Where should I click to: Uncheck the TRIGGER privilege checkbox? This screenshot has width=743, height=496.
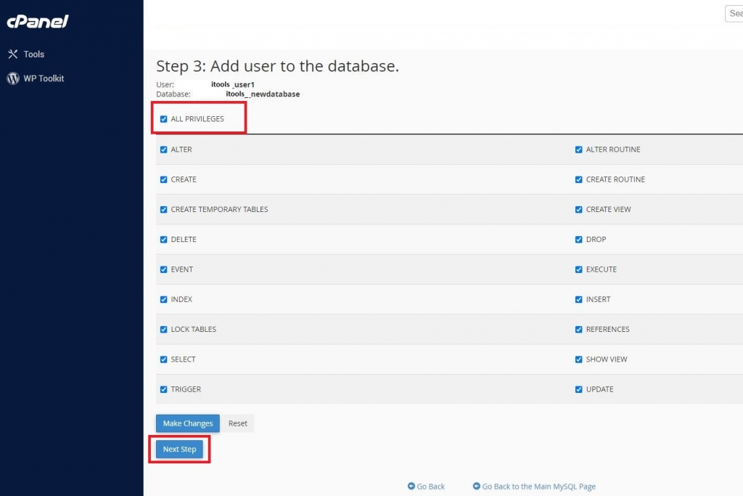(163, 389)
